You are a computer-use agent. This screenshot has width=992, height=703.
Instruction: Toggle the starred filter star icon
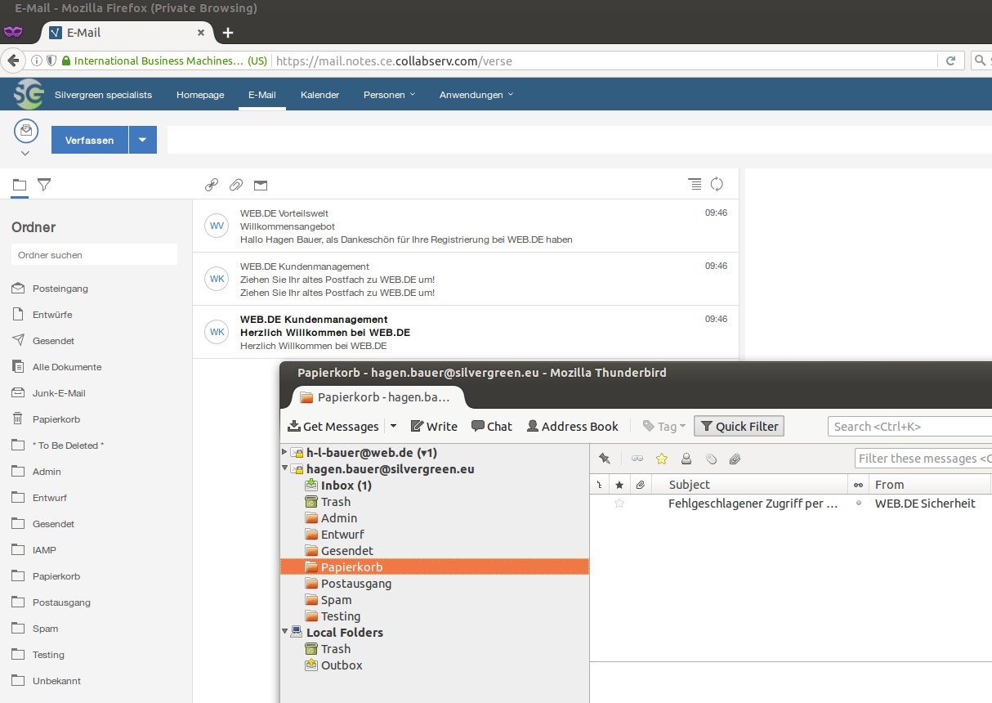pyautogui.click(x=662, y=459)
